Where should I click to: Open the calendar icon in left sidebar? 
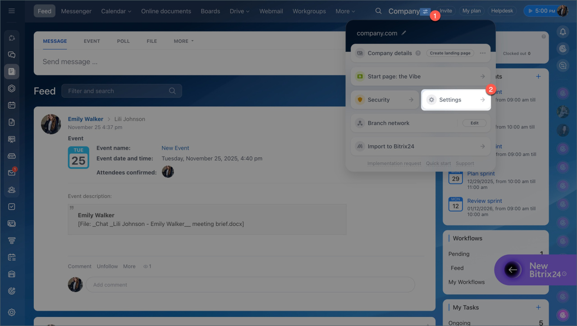click(12, 105)
